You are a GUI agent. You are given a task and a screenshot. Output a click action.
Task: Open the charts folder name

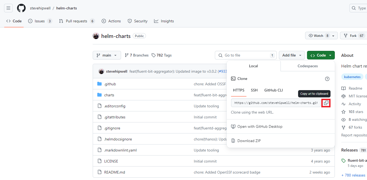tap(109, 95)
